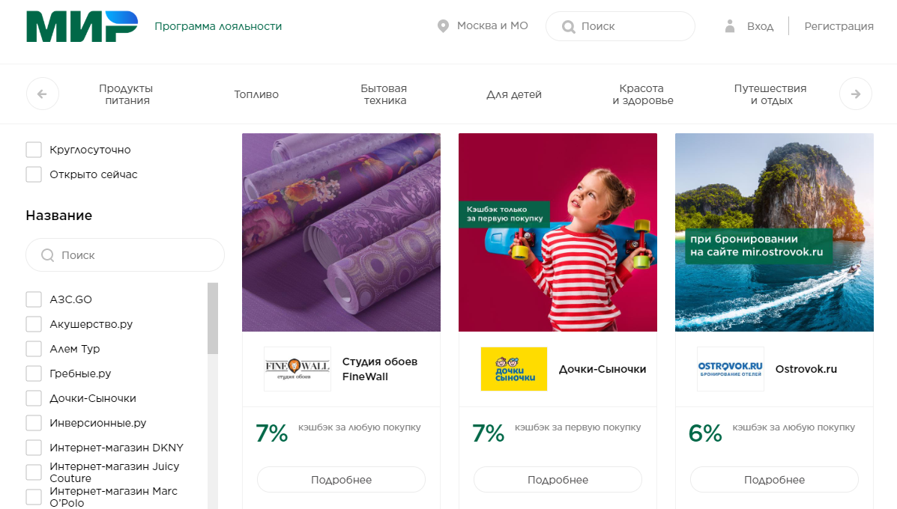Select the Путешествия и отдых category
The width and height of the screenshot is (897, 509).
pyautogui.click(x=770, y=94)
